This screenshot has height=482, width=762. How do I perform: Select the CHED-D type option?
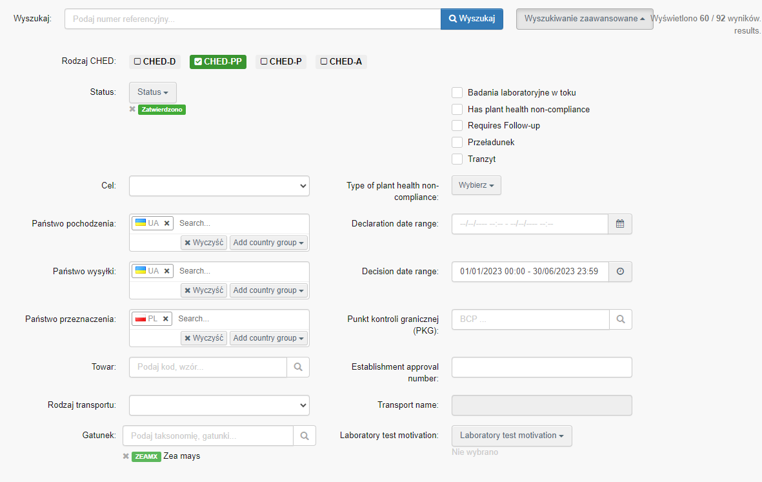pos(155,62)
